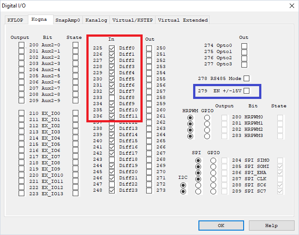Screen dimensions: 299x235
Task: Close the Digital I/O dialog window
Action: point(291,6)
